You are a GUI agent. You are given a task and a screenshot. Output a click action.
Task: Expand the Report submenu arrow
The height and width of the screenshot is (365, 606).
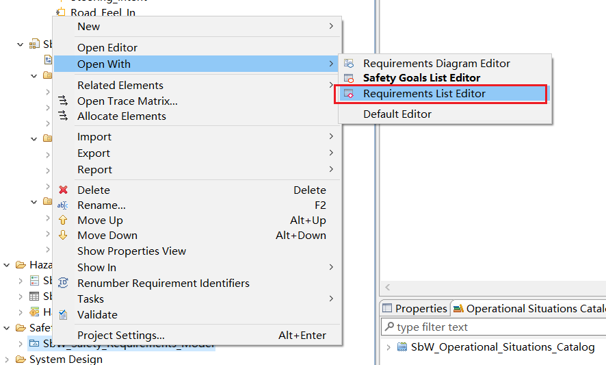tap(331, 168)
